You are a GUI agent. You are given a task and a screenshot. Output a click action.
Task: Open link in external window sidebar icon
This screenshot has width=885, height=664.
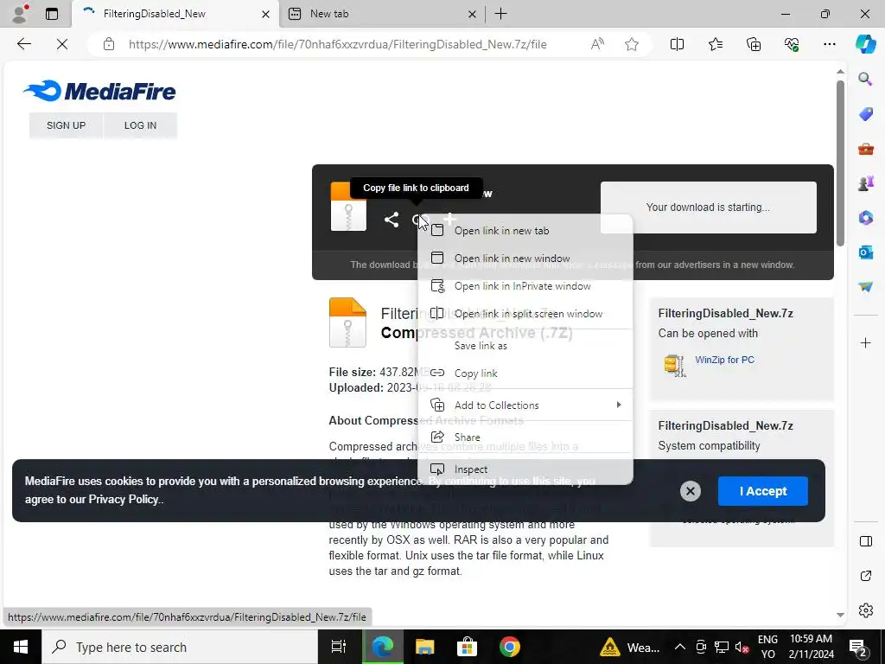click(x=865, y=576)
